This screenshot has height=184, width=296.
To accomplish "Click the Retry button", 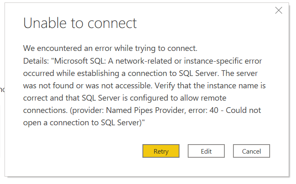I will pos(161,151).
